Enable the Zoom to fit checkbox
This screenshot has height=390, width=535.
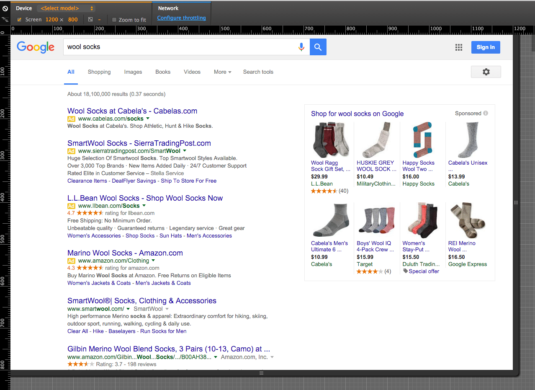coord(114,20)
